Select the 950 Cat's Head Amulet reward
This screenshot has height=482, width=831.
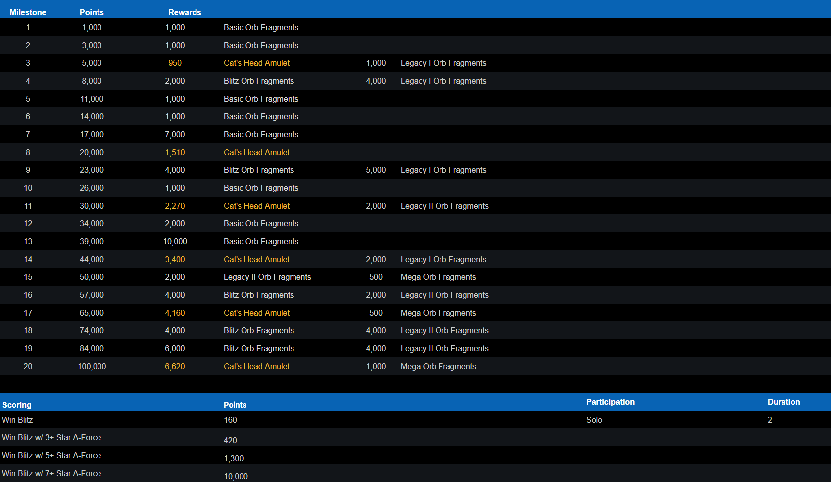pos(175,63)
